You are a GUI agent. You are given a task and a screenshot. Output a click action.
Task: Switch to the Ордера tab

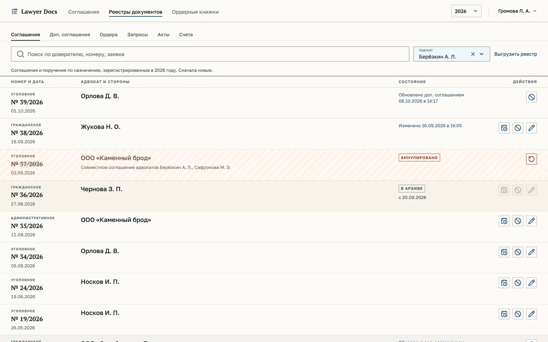pos(109,35)
